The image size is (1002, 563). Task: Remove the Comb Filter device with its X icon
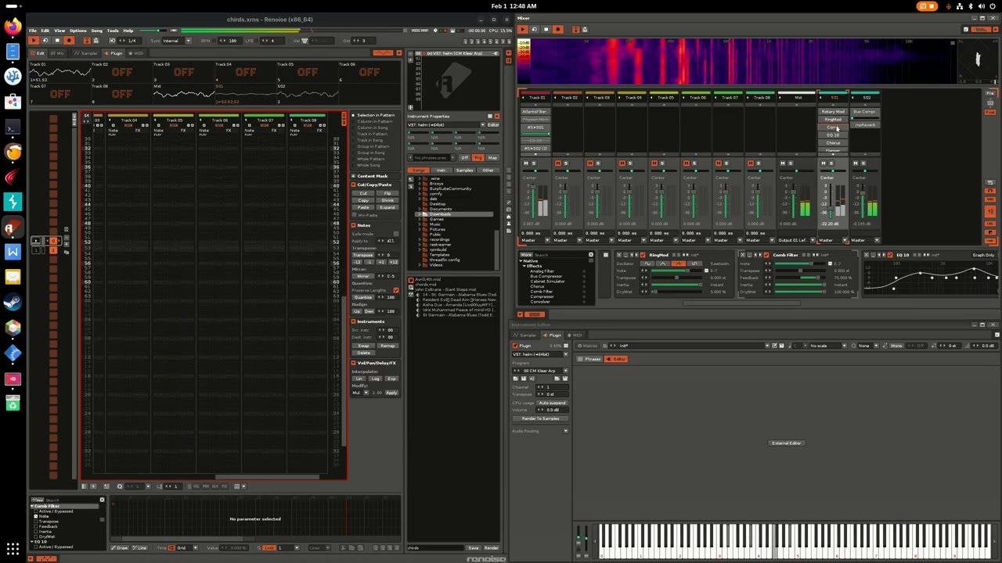point(743,255)
